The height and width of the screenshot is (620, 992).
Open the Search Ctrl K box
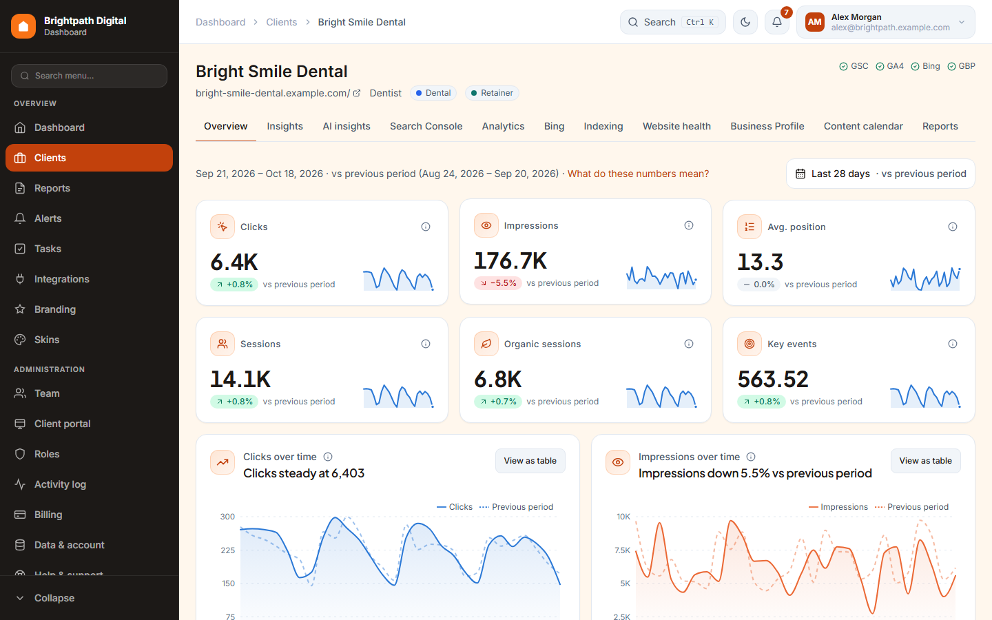pos(673,22)
